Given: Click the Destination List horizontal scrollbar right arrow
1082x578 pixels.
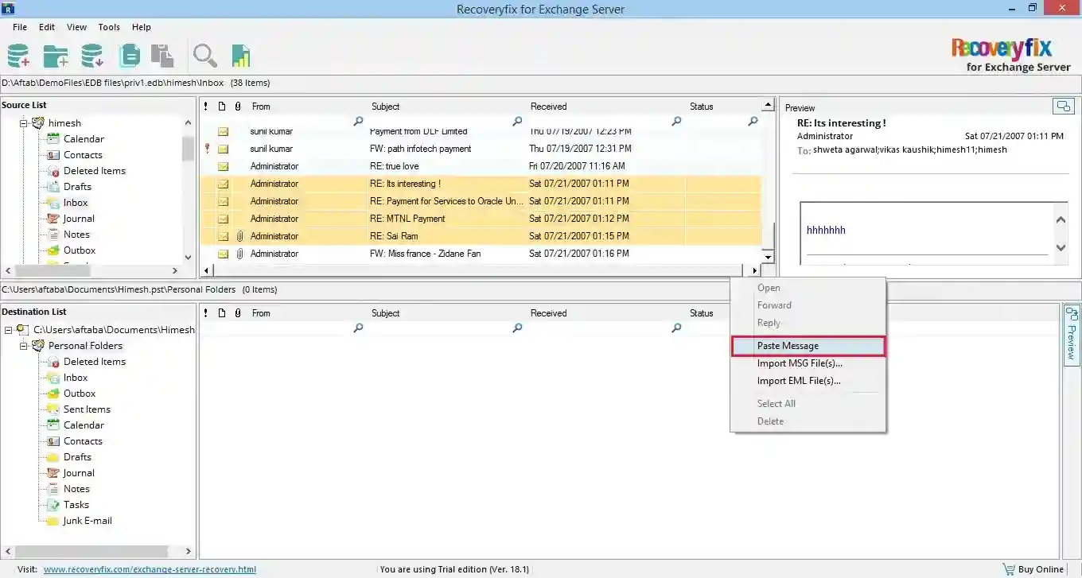Looking at the screenshot, I should tap(188, 551).
